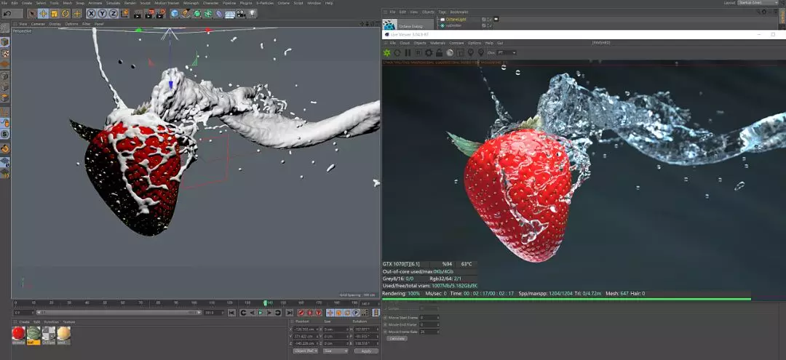Toggle the X axis lock
The image size is (786, 360).
[91, 14]
